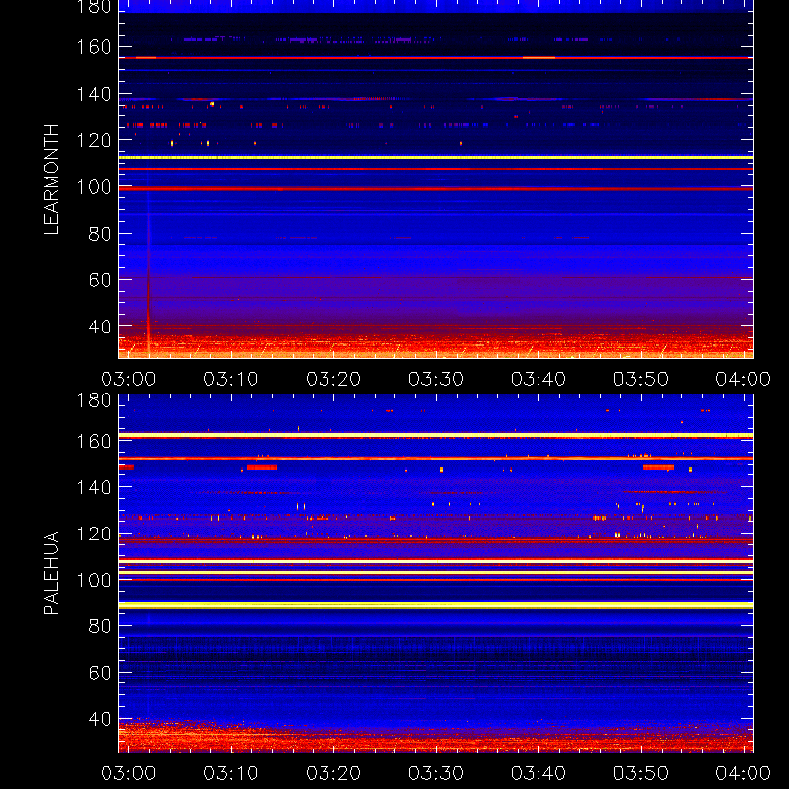Viewport: 789px width, 789px height.
Task: Click the 80 frequency label on Palehua axis
Action: coord(100,626)
